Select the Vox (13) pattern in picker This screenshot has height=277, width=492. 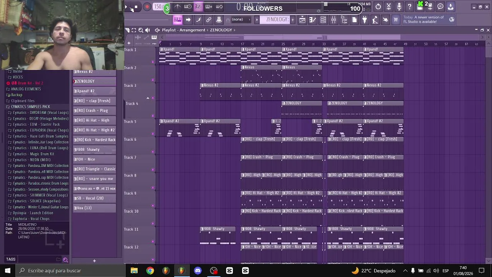pyautogui.click(x=95, y=208)
